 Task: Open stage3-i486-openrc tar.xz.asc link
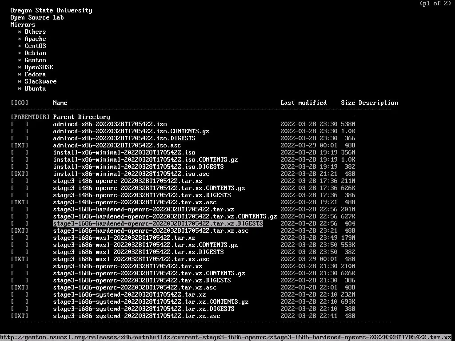135,202
